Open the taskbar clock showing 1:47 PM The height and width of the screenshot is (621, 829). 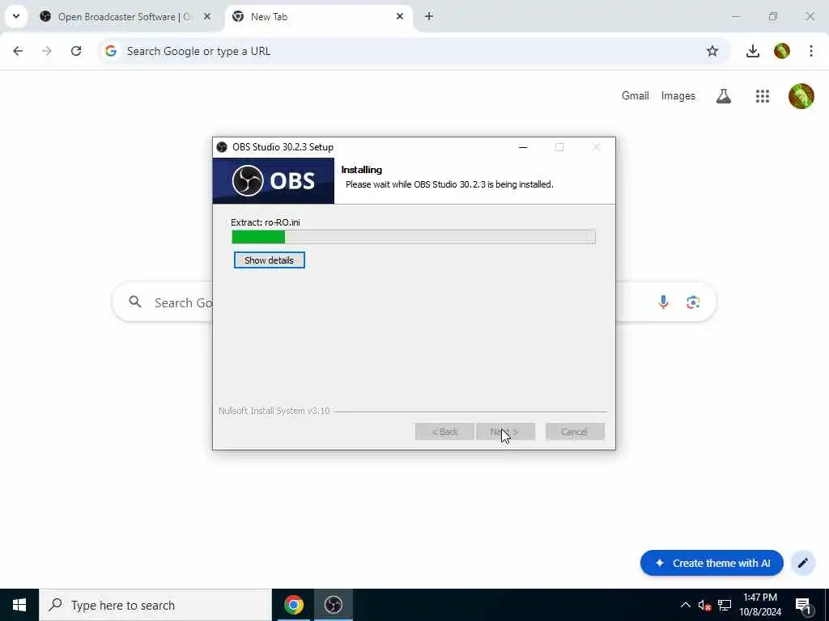coord(759,605)
